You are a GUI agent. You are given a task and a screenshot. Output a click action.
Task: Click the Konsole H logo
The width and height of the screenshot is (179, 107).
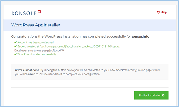[x=26, y=13]
